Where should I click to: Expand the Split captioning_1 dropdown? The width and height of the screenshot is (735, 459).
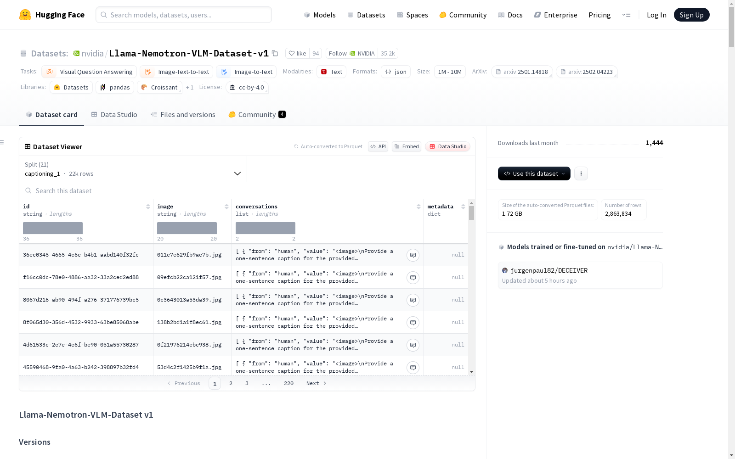pyautogui.click(x=133, y=169)
